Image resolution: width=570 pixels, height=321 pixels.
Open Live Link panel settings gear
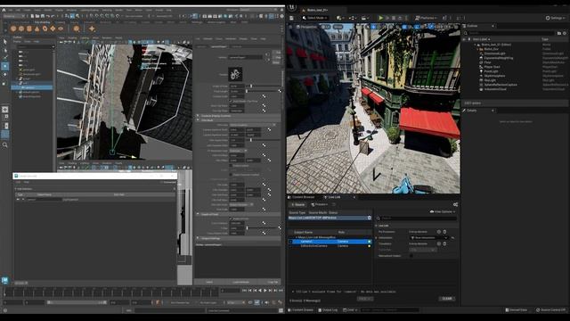[x=455, y=204]
